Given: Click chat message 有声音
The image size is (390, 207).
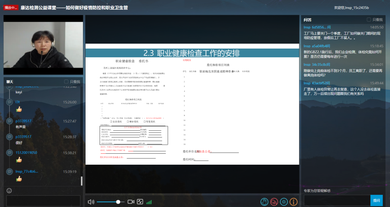Looking at the screenshot, I should pos(21,127).
